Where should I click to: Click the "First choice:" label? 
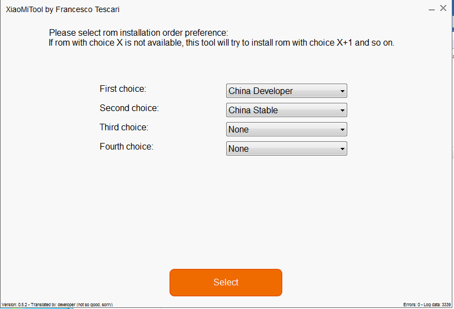point(123,89)
